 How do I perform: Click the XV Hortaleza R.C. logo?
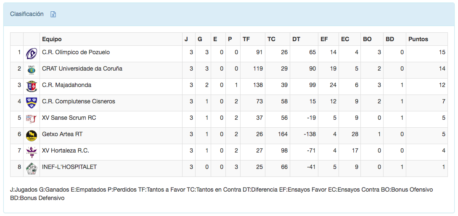click(31, 151)
